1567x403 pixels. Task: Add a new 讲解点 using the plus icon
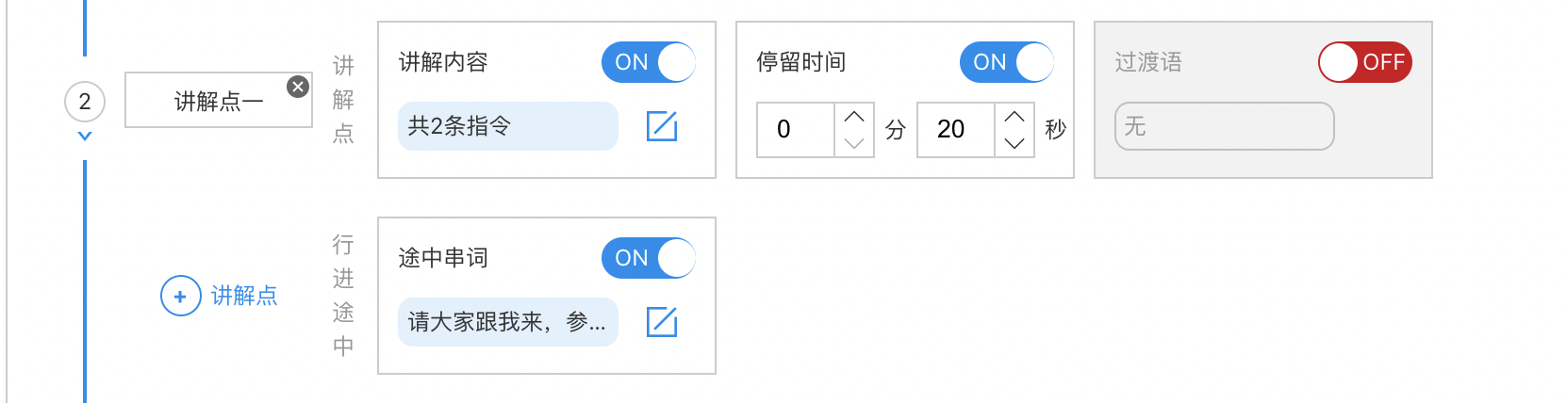click(180, 296)
